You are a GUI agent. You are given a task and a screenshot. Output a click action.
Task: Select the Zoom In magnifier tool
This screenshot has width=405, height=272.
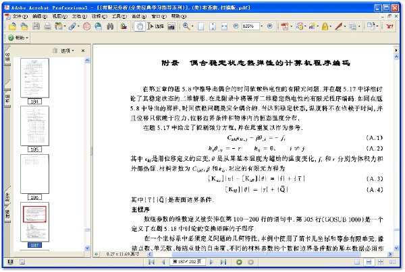point(186,26)
